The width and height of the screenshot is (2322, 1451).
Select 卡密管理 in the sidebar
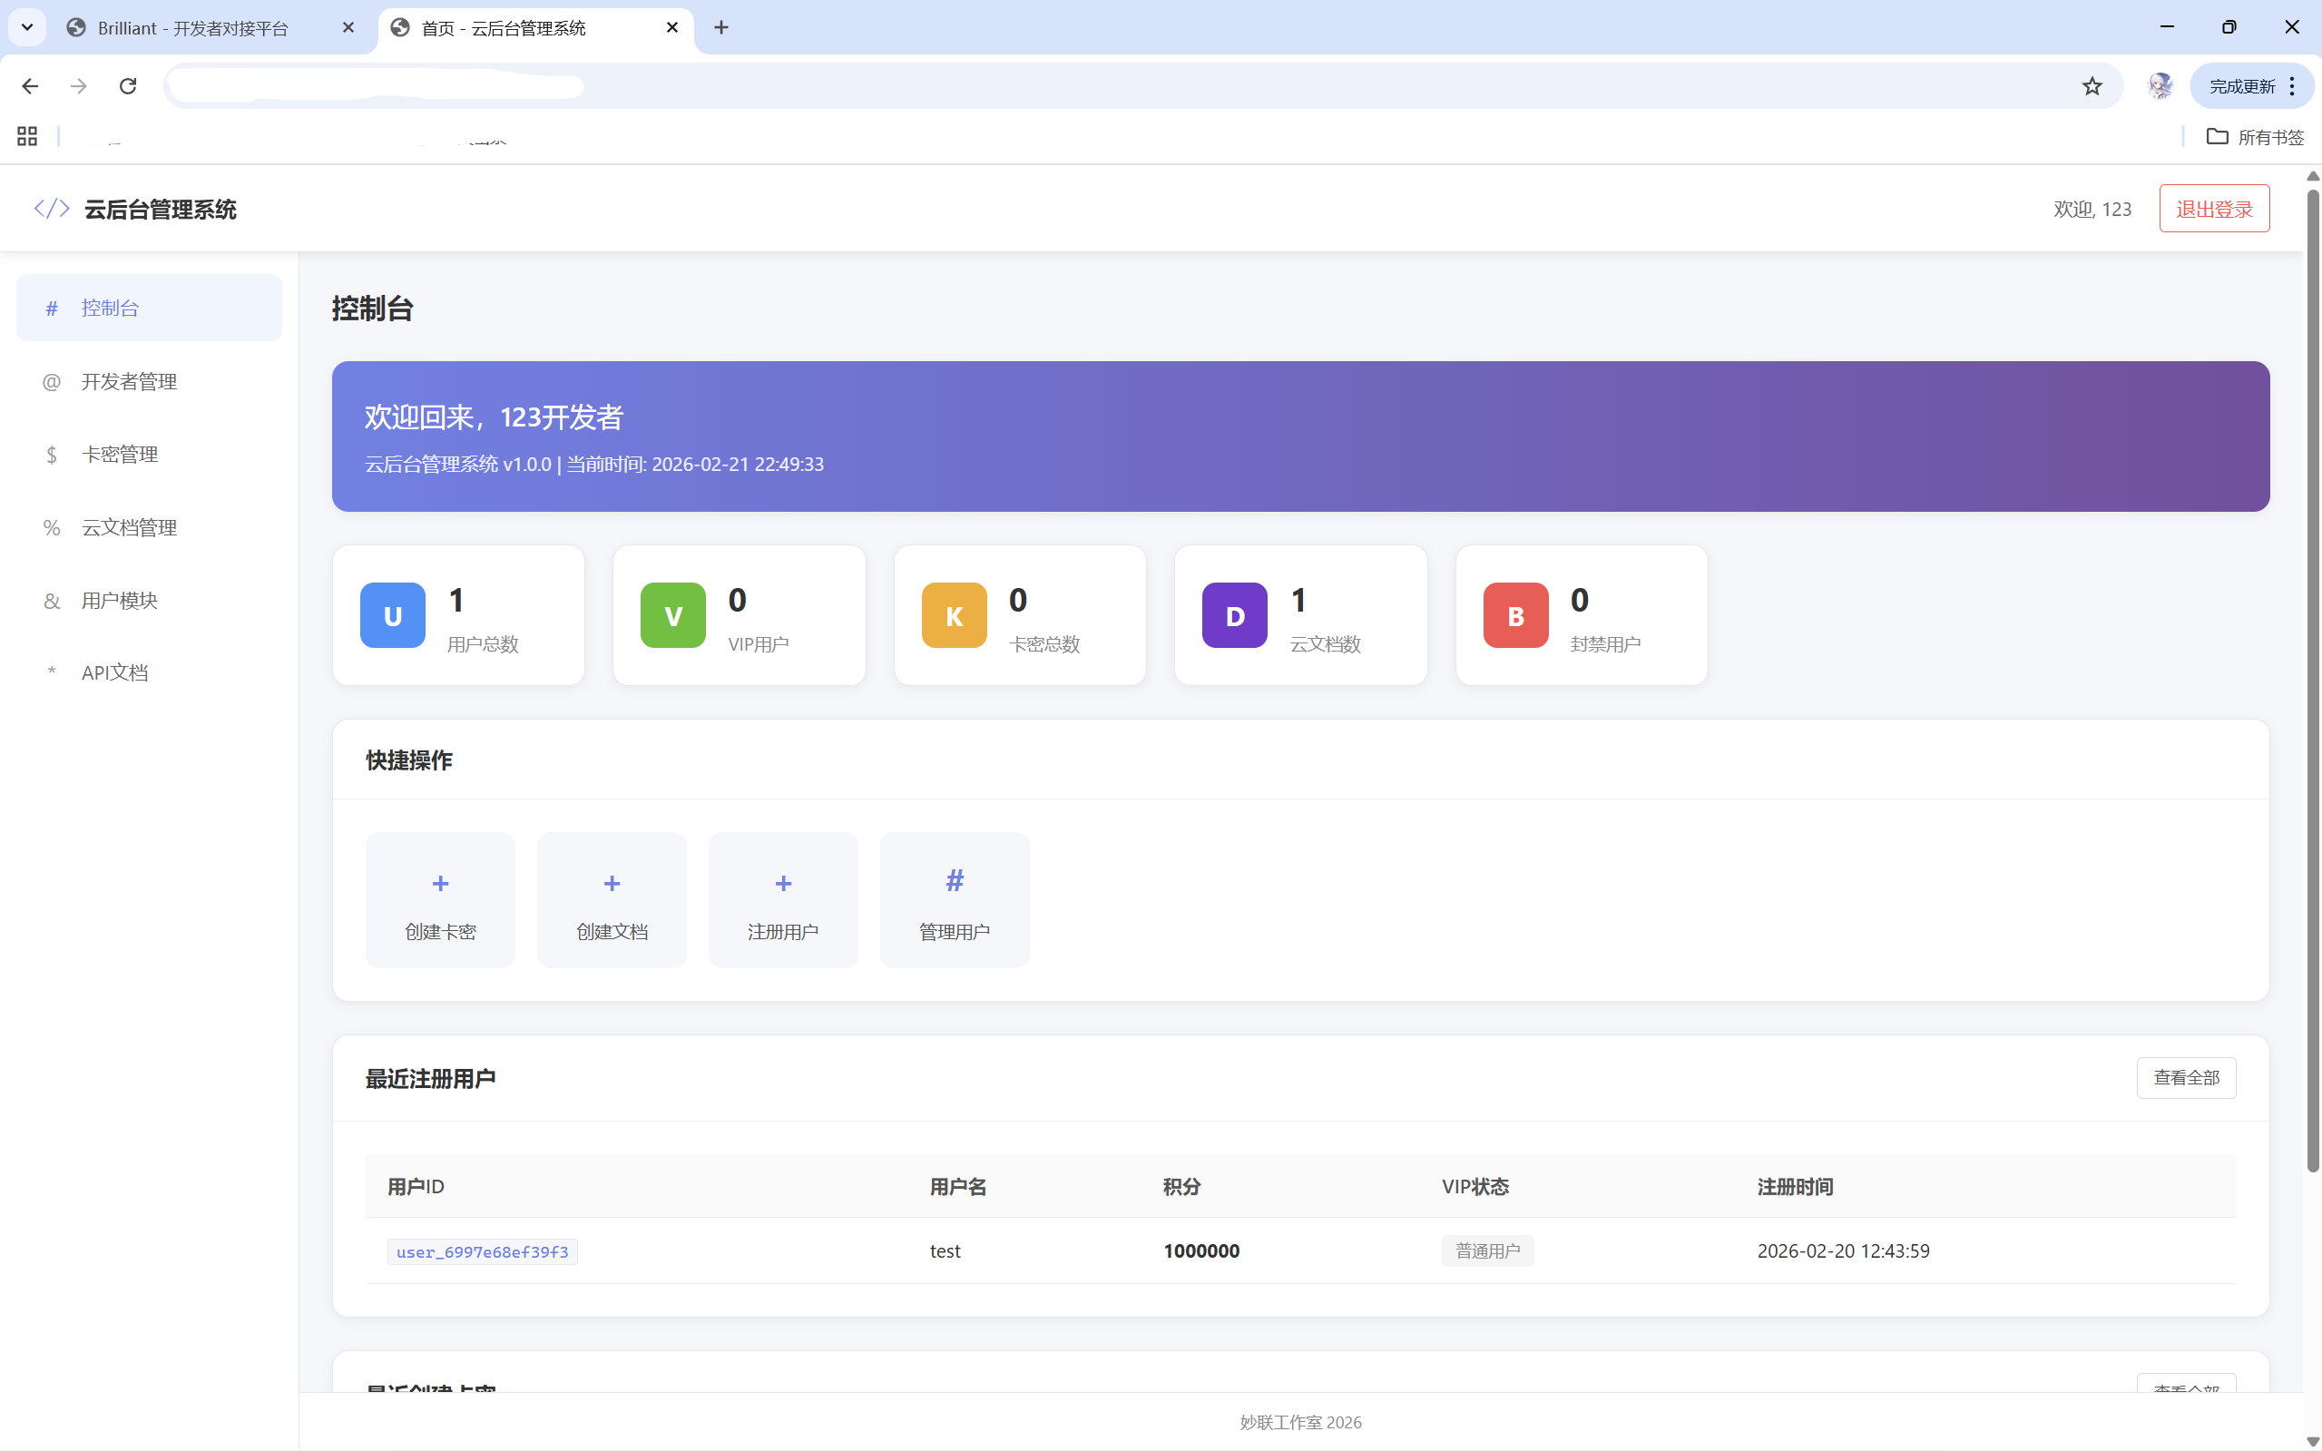120,454
